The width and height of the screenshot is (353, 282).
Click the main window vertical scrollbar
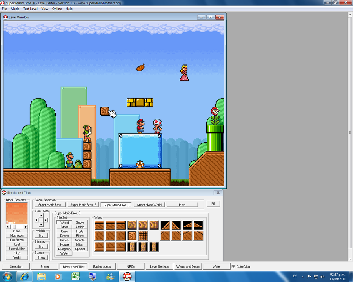pos(350,137)
